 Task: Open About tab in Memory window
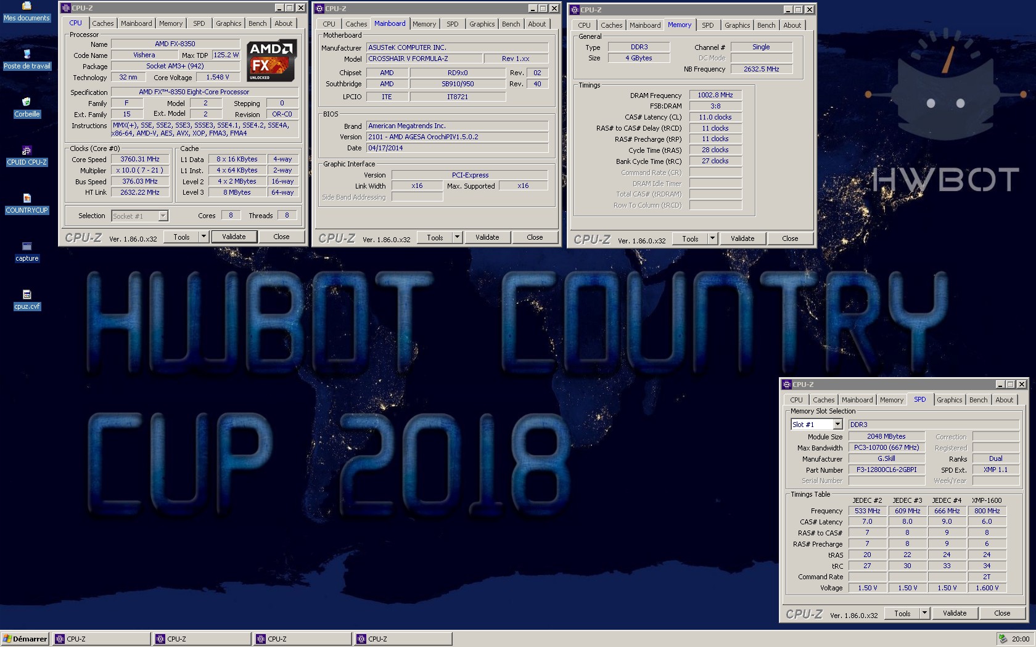792,25
